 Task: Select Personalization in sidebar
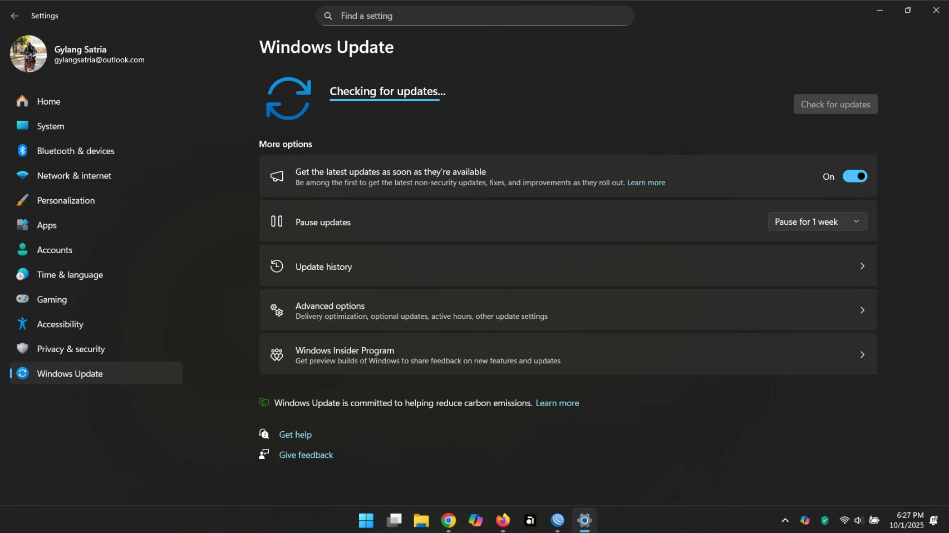tap(66, 200)
